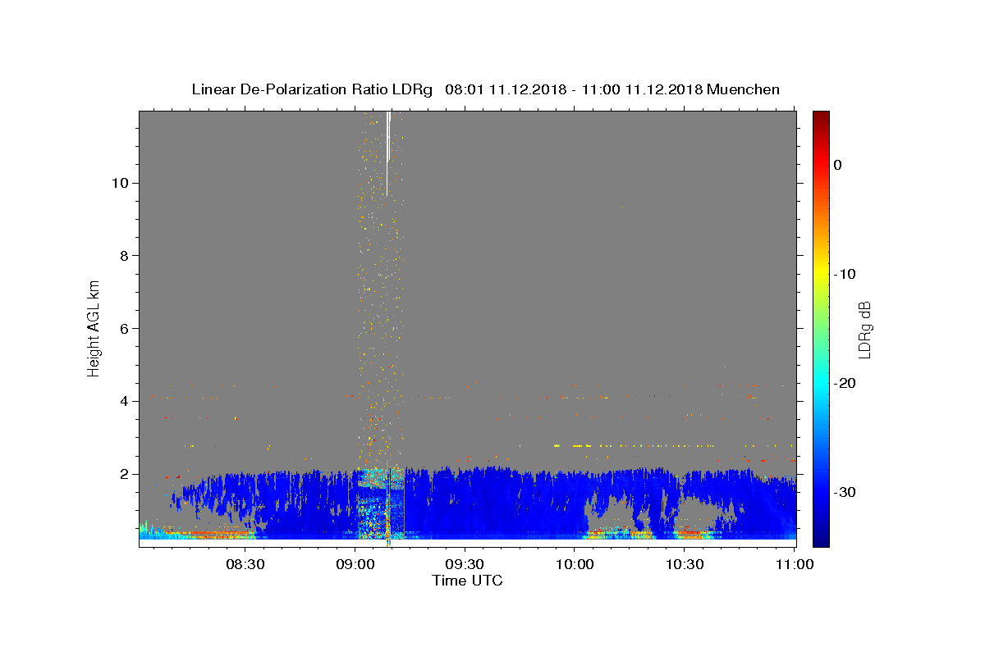
Task: Click the 10:30 time tick label
Action: coord(685,564)
